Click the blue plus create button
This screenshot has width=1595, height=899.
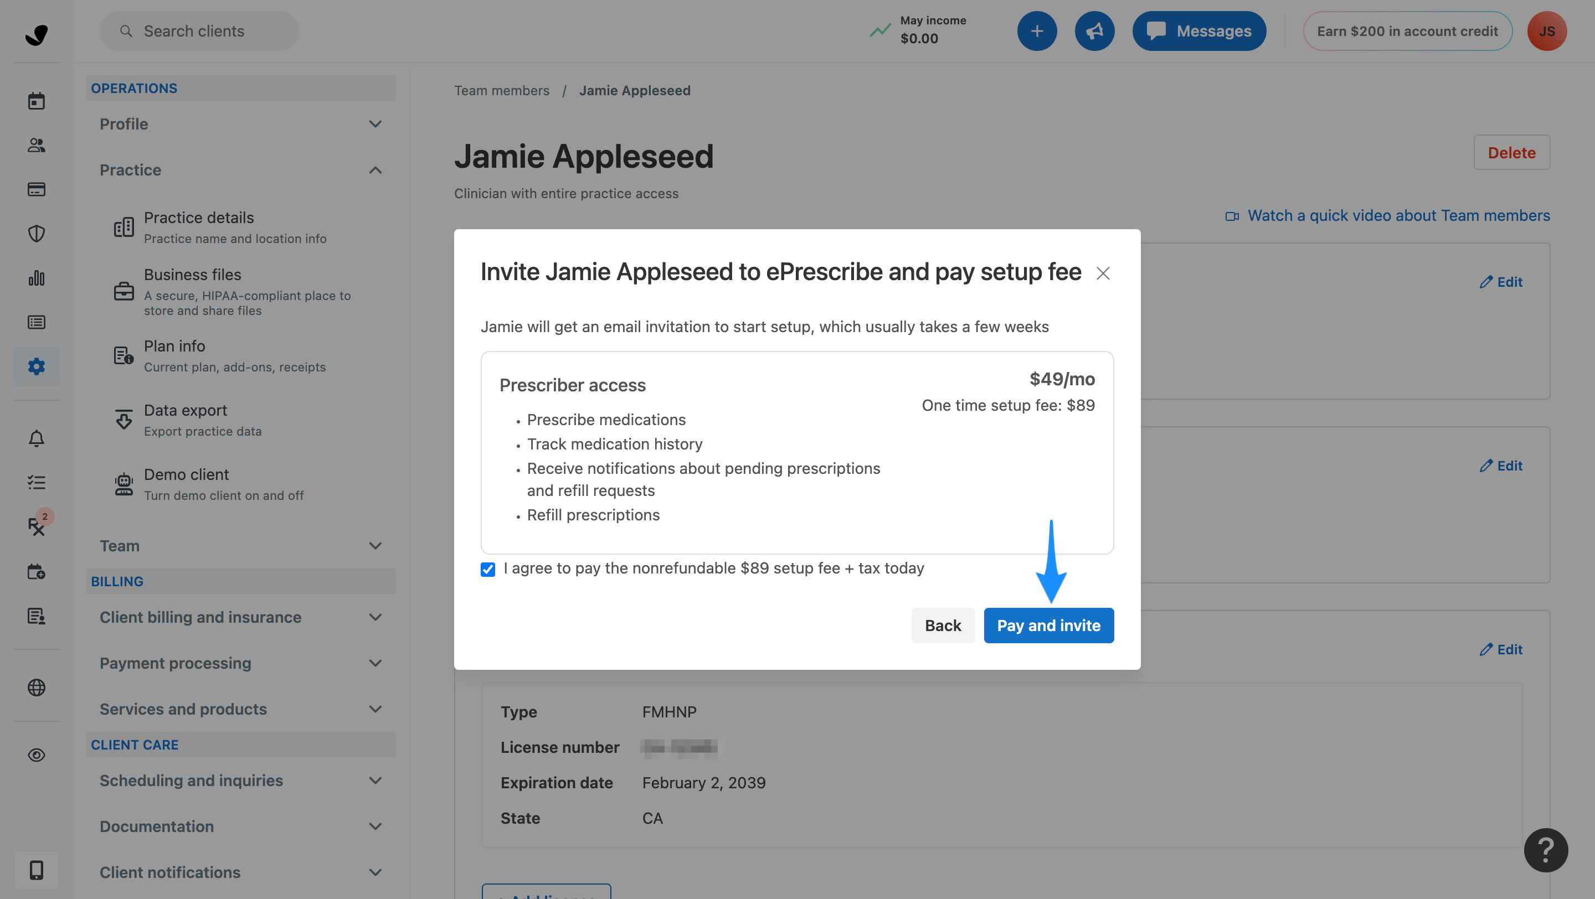(1037, 31)
